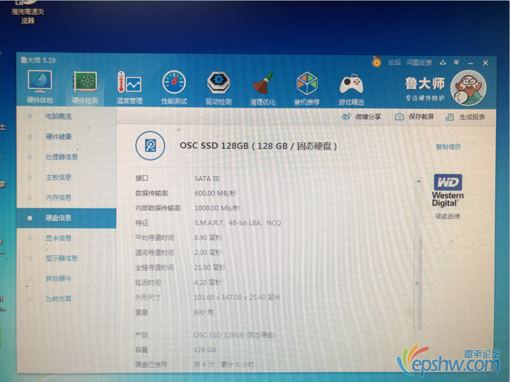The image size is (510, 382).
Task: Click the 硬盘已使用 value 共 4 次
Action: tap(224, 365)
